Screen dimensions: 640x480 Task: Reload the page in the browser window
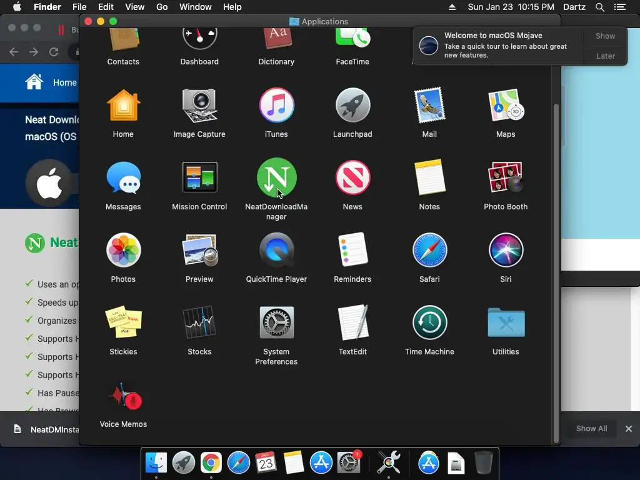[x=54, y=52]
